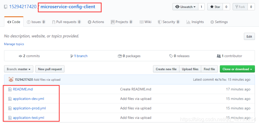259x125 pixels.
Task: View the 1 branch list
Action: tap(79, 56)
